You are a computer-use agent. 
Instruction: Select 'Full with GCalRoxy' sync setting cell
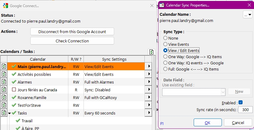pyautogui.click(x=114, y=97)
